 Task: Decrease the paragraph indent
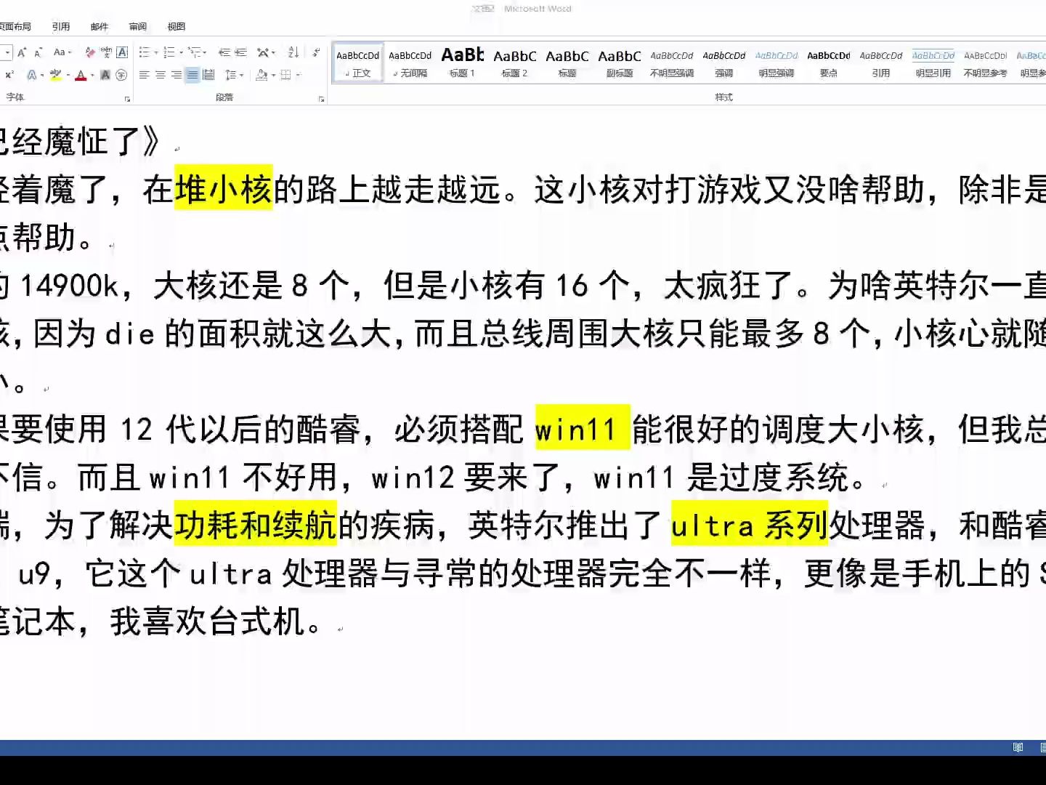224,52
